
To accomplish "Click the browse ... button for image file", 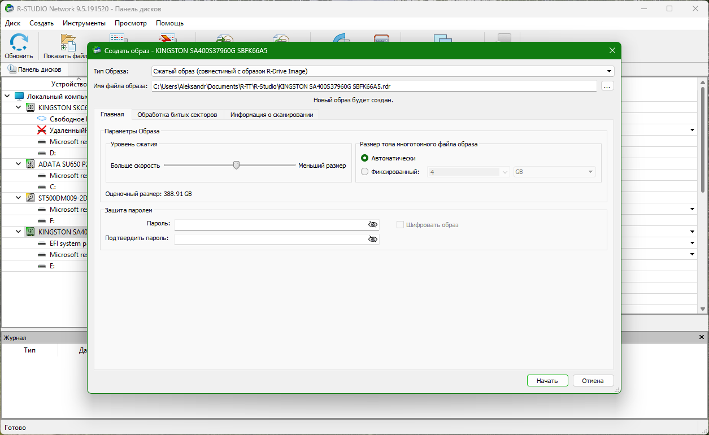I will point(607,86).
